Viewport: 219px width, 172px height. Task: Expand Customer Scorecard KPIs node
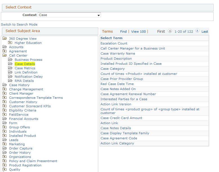pos(5,106)
